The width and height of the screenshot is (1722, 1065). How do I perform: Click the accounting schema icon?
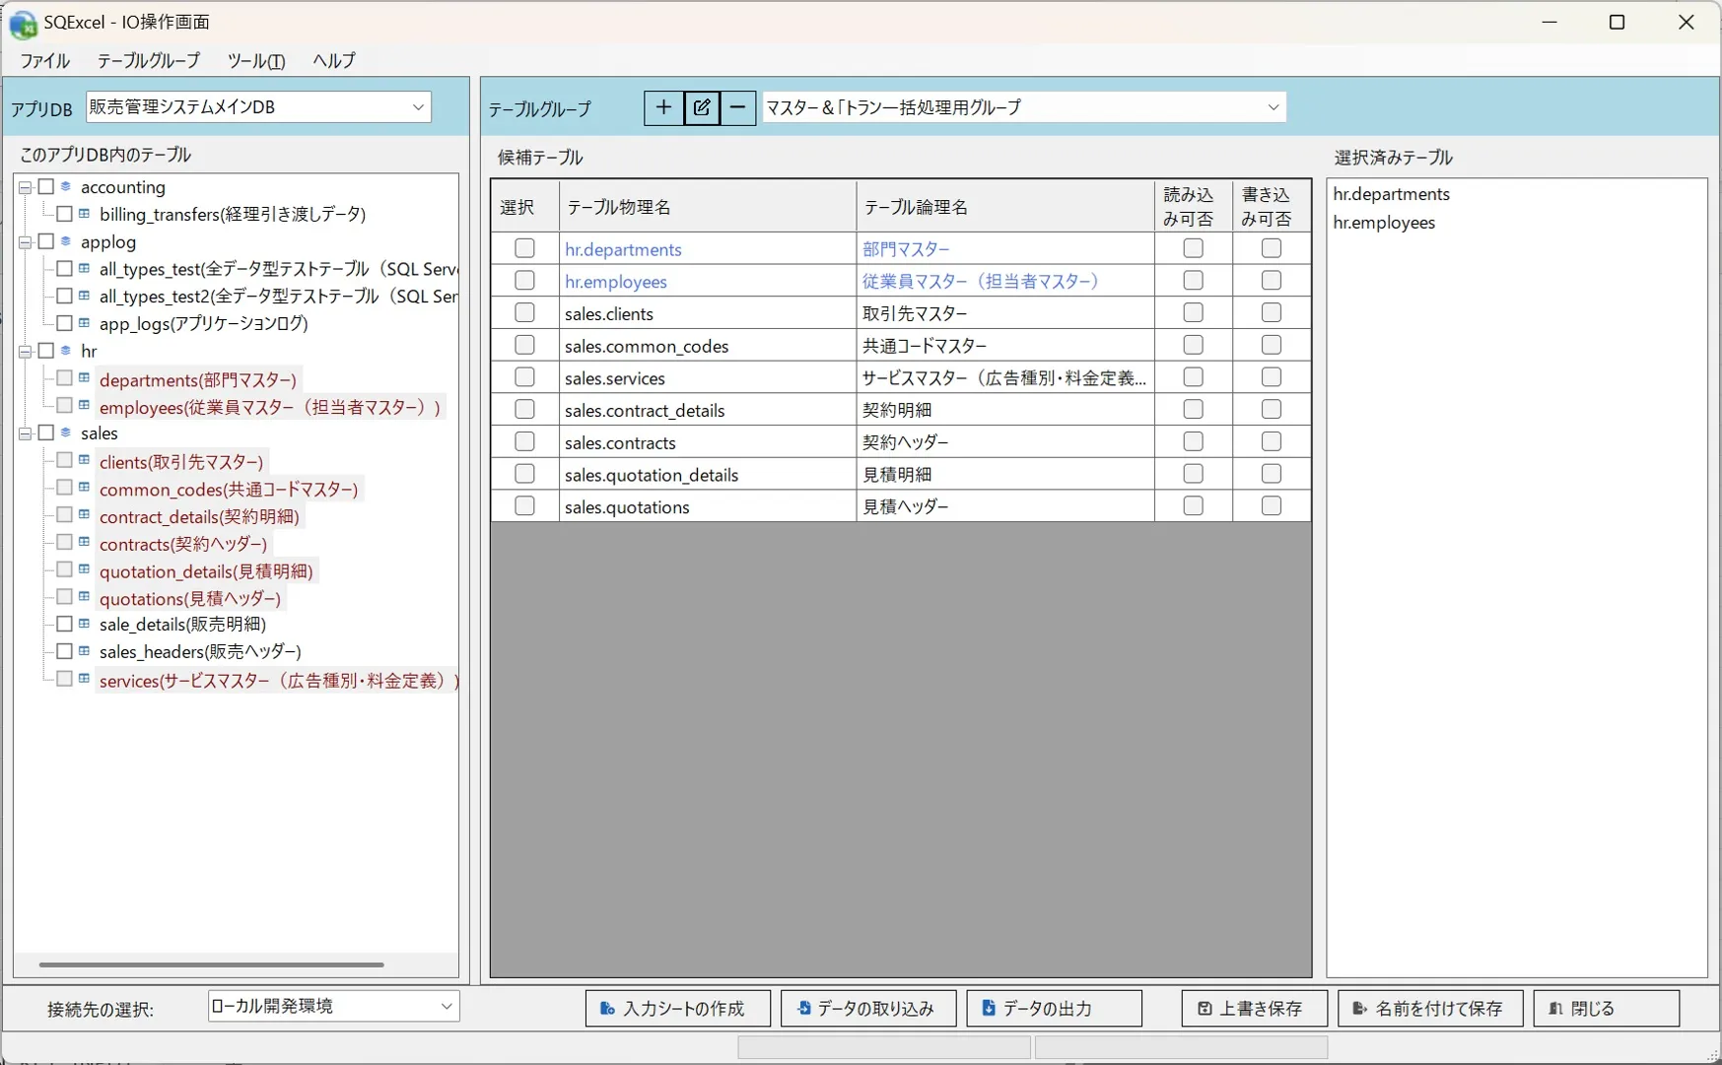tap(66, 186)
